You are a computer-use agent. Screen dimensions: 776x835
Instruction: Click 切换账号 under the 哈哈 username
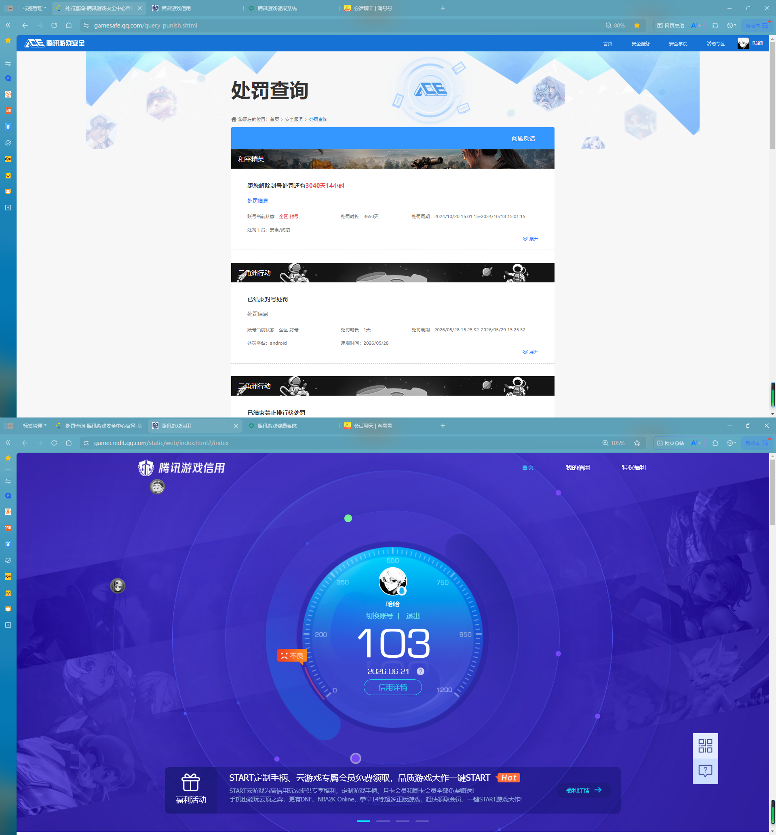pyautogui.click(x=379, y=616)
